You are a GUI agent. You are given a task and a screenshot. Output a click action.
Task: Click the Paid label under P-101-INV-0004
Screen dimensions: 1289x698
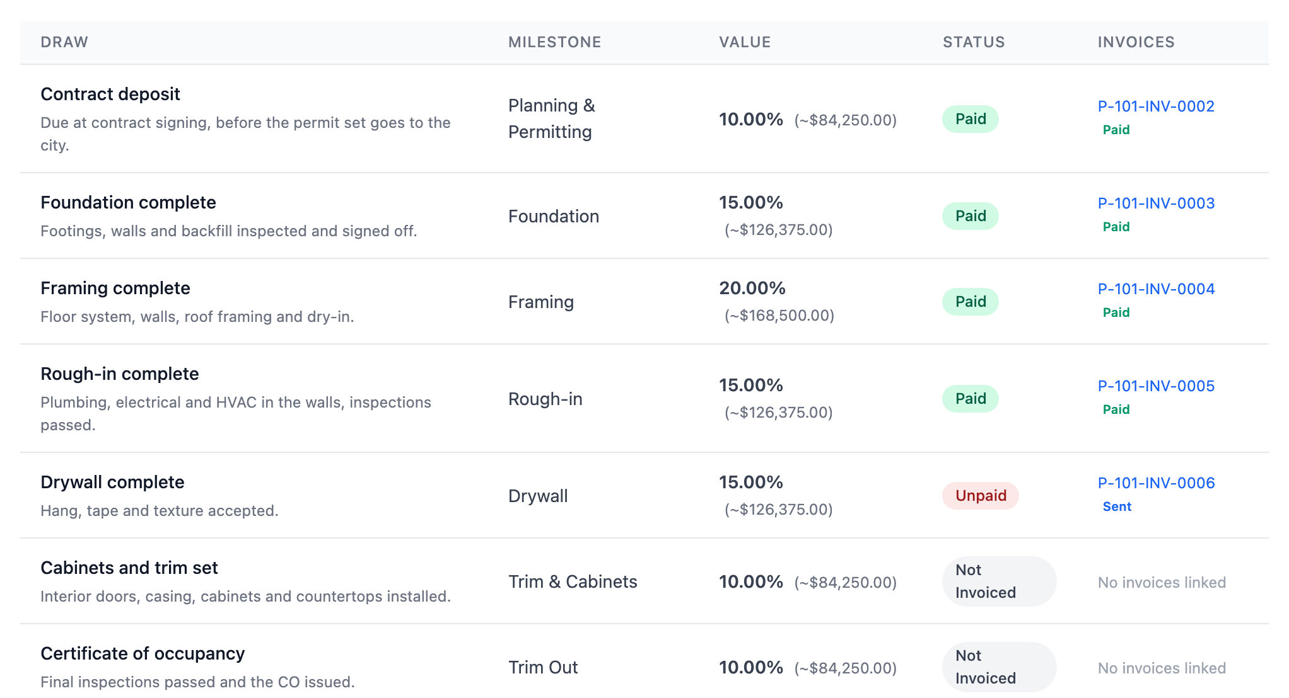tap(1116, 312)
